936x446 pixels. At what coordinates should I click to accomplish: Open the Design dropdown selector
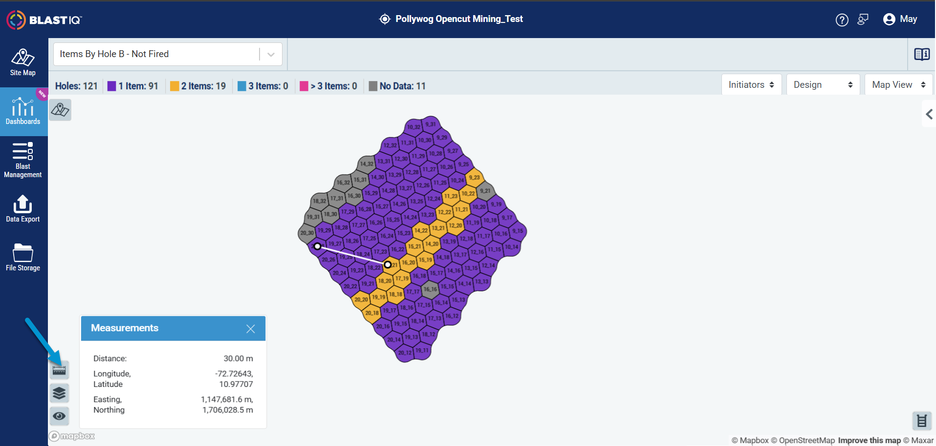[823, 85]
